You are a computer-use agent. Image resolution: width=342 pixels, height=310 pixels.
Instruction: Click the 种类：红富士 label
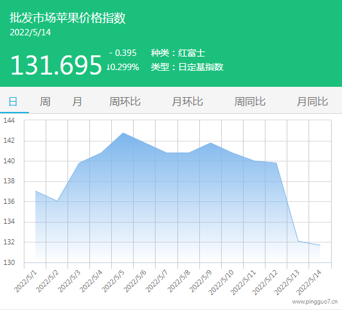click(x=178, y=53)
